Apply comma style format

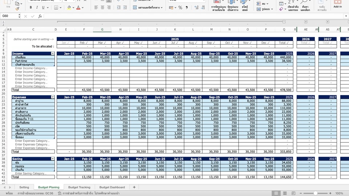pos(187,7)
